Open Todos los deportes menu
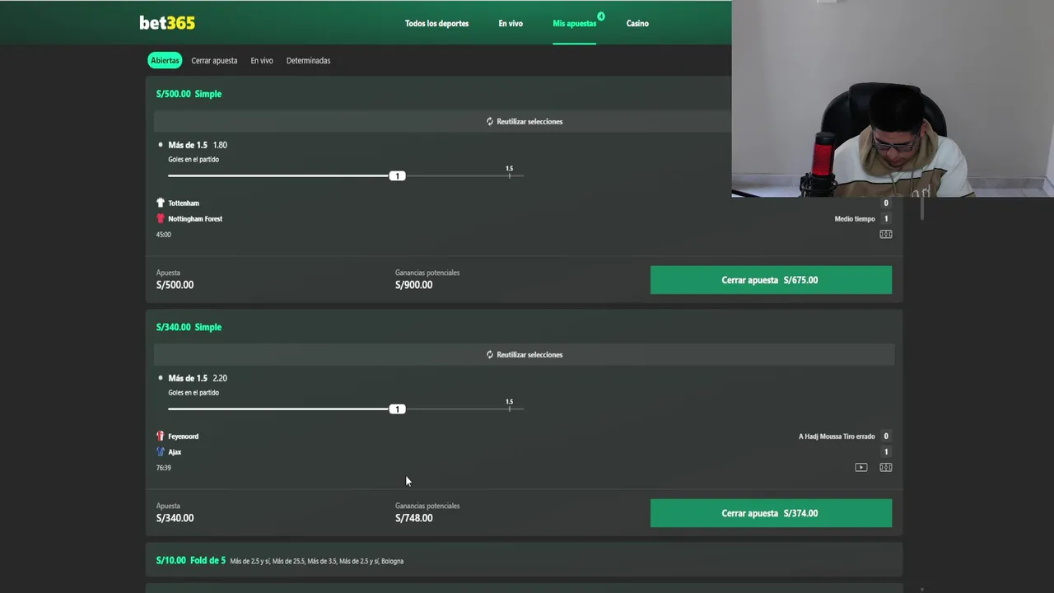The width and height of the screenshot is (1054, 593). [x=436, y=23]
